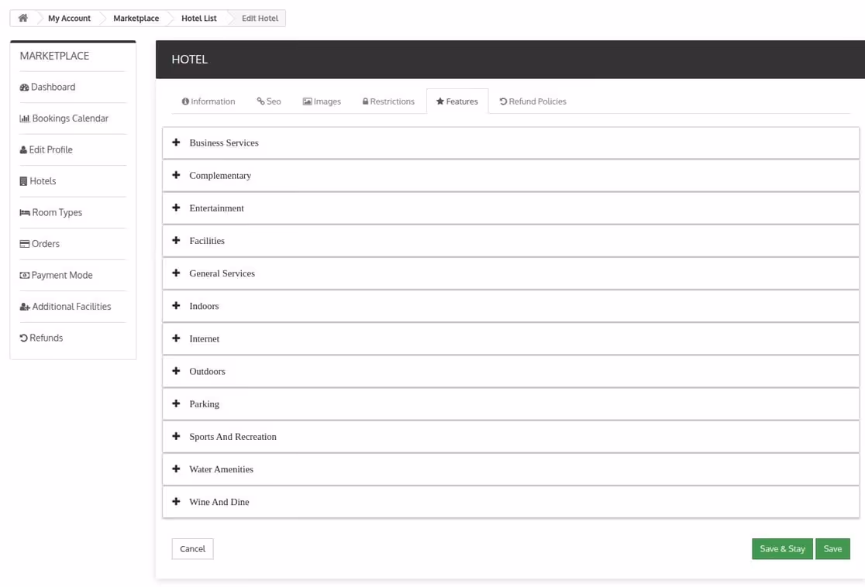
Task: Click the Refunds undo icon in sidebar
Action: pyautogui.click(x=24, y=338)
